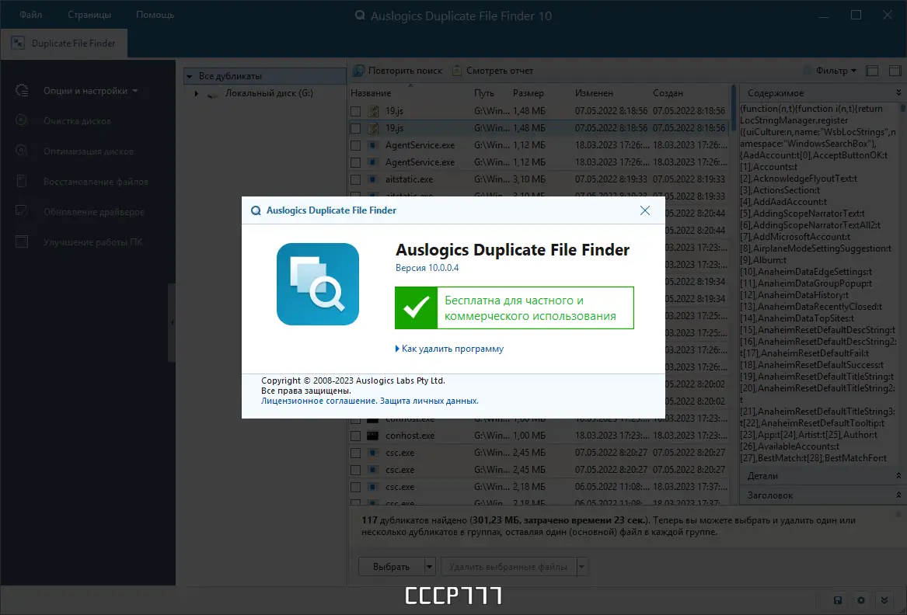907x615 pixels.
Task: Collapse the 'Все дубликаты' tree node
Action: [189, 76]
